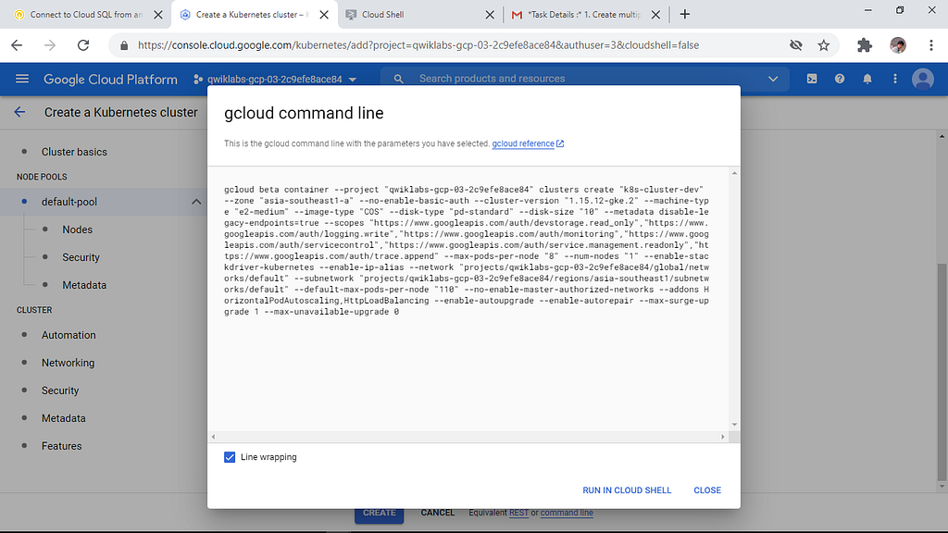Click RUN IN CLOUD SHELL button
Viewport: 948px width, 533px height.
pyautogui.click(x=627, y=490)
